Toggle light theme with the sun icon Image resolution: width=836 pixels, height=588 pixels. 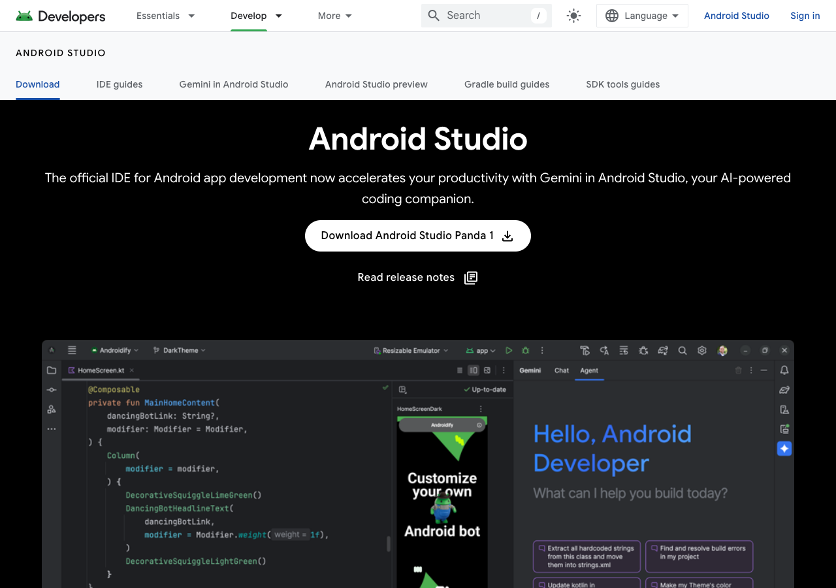click(x=573, y=16)
